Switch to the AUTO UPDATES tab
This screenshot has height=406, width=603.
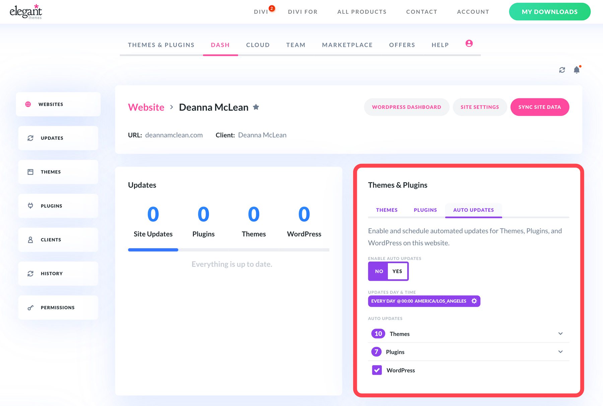473,210
